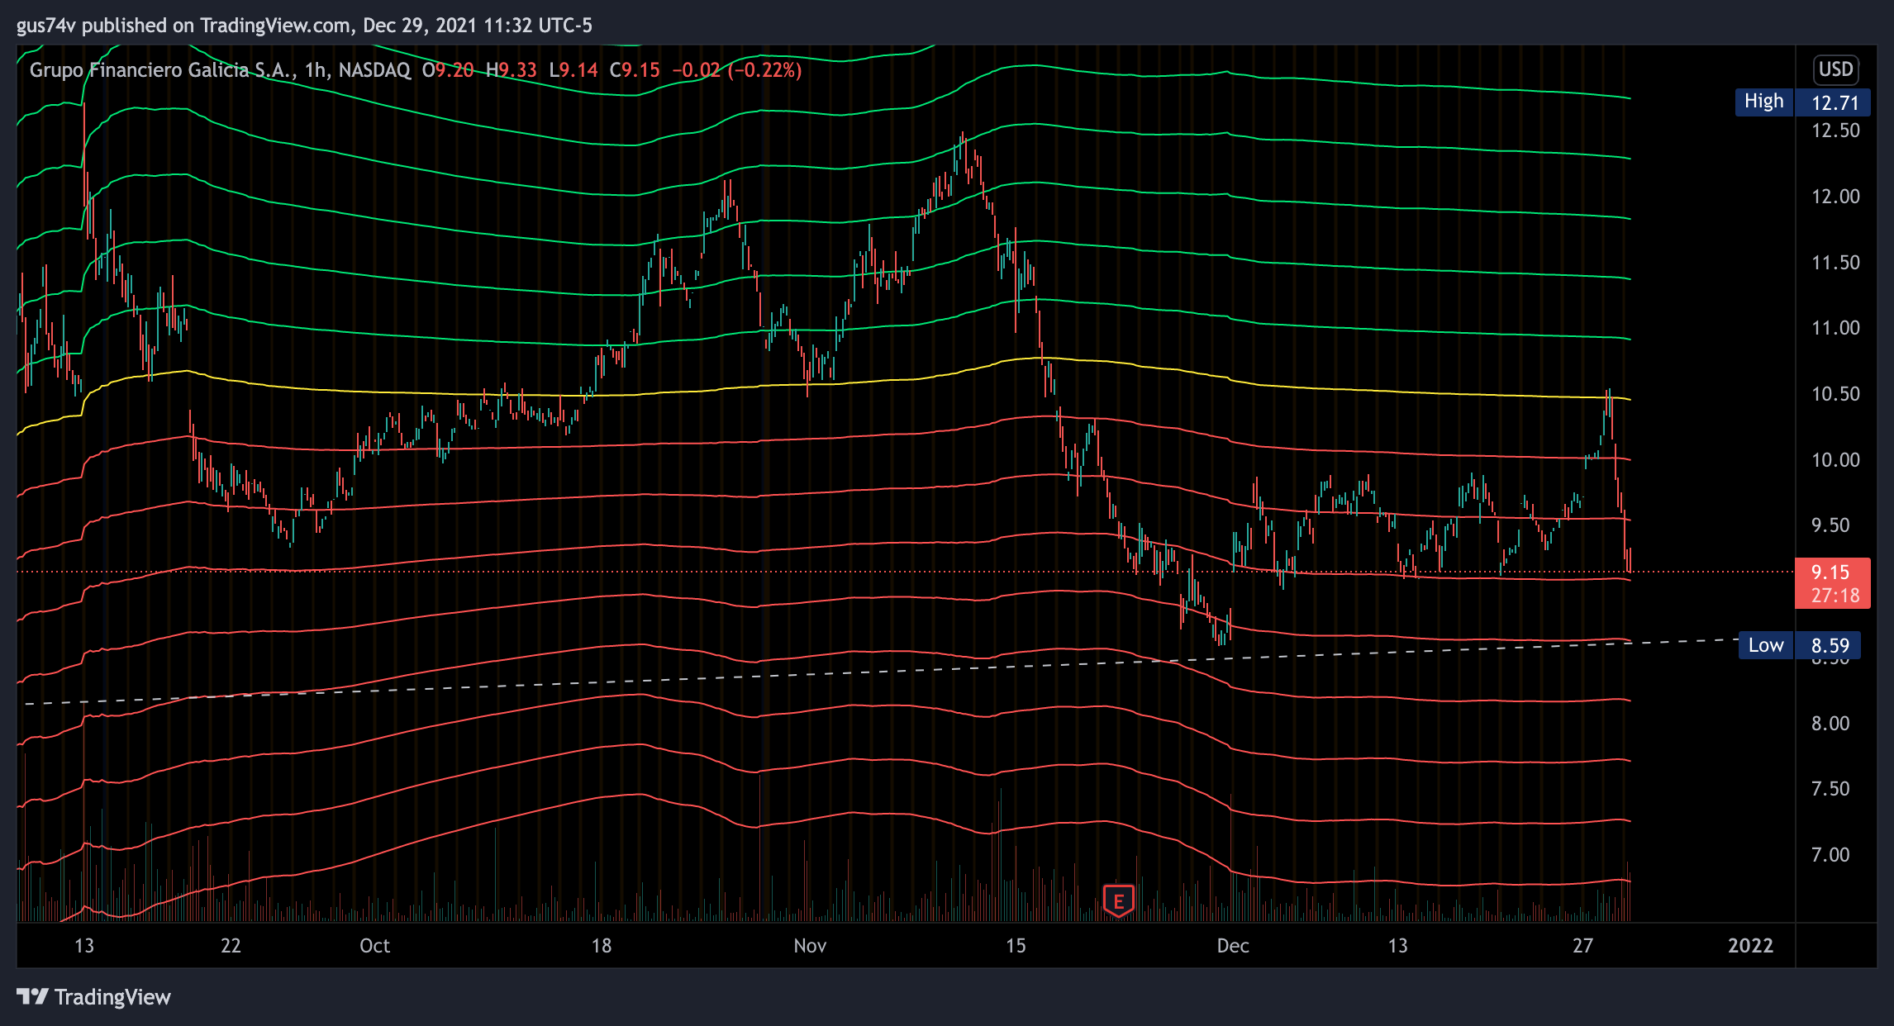Click the '2022' label on time axis
Screen dimensions: 1894x1026
click(x=1750, y=946)
